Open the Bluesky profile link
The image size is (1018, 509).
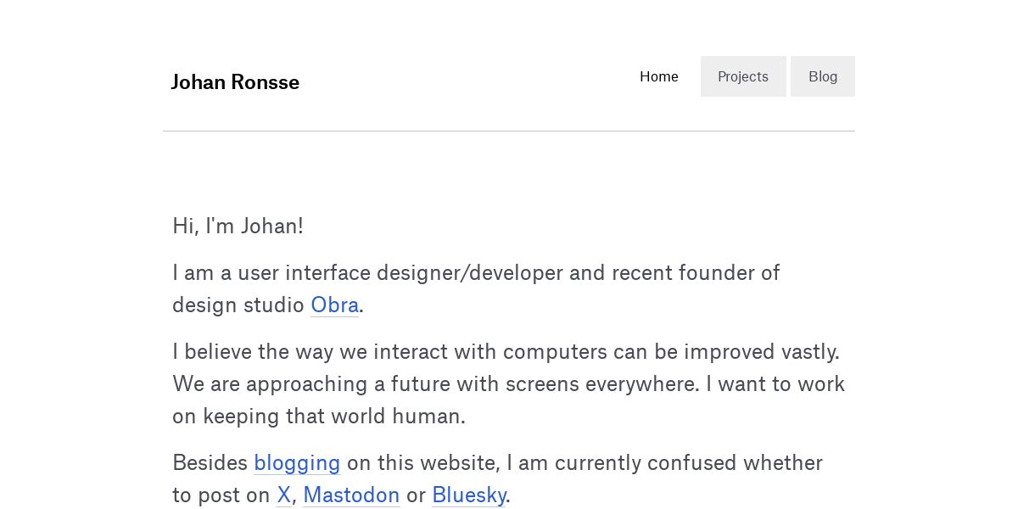point(469,495)
